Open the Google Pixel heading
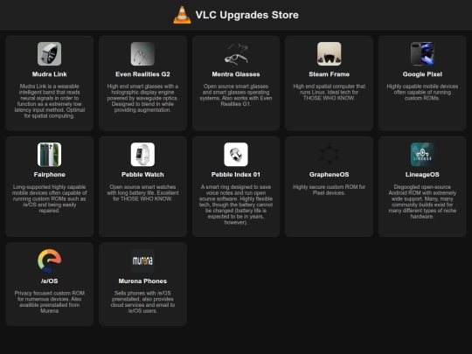The height and width of the screenshot is (354, 472). pos(422,74)
